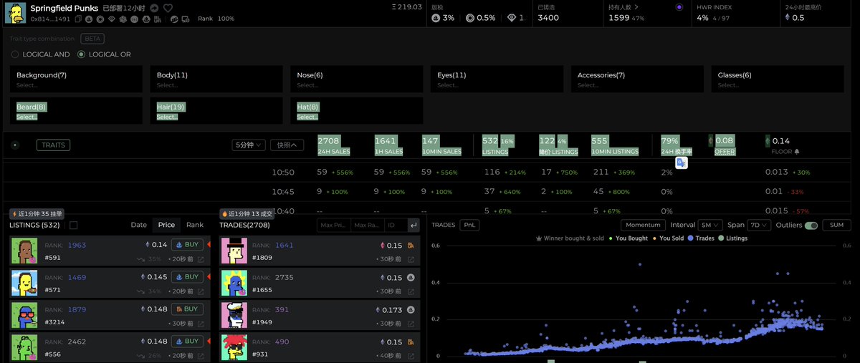Buy punk #3214 at 0.148
Image resolution: width=860 pixels, height=363 pixels.
point(187,309)
